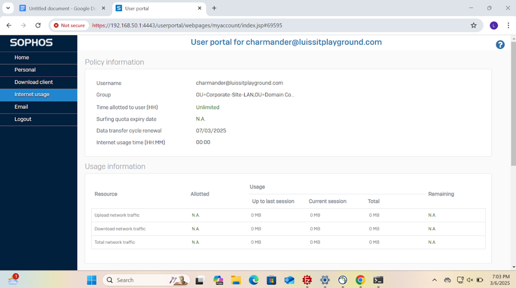Open Task View from taskbar
Screen dimensions: 516x288
(200, 280)
